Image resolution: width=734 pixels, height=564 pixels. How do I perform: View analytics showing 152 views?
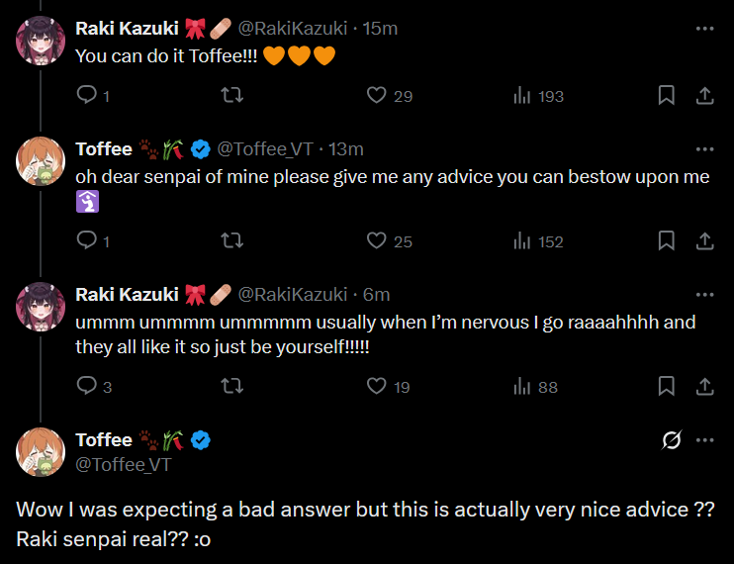pos(521,240)
